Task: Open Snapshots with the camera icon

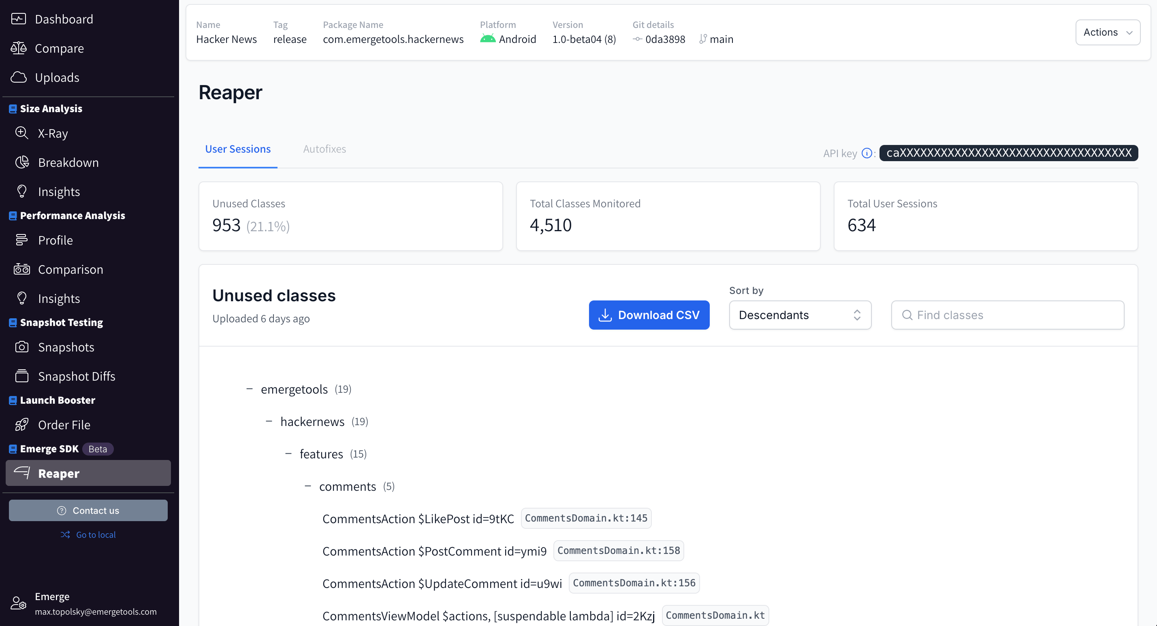Action: (x=22, y=347)
